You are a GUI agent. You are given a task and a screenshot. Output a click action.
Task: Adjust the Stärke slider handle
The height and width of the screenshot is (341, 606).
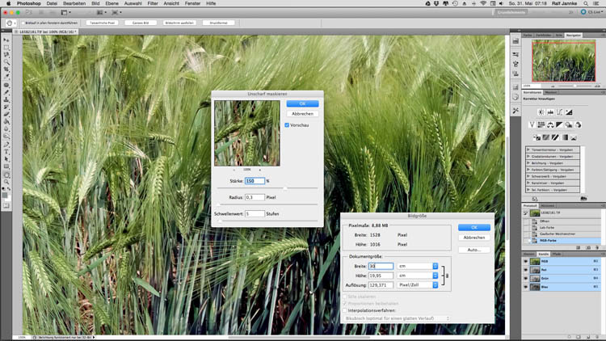click(285, 188)
